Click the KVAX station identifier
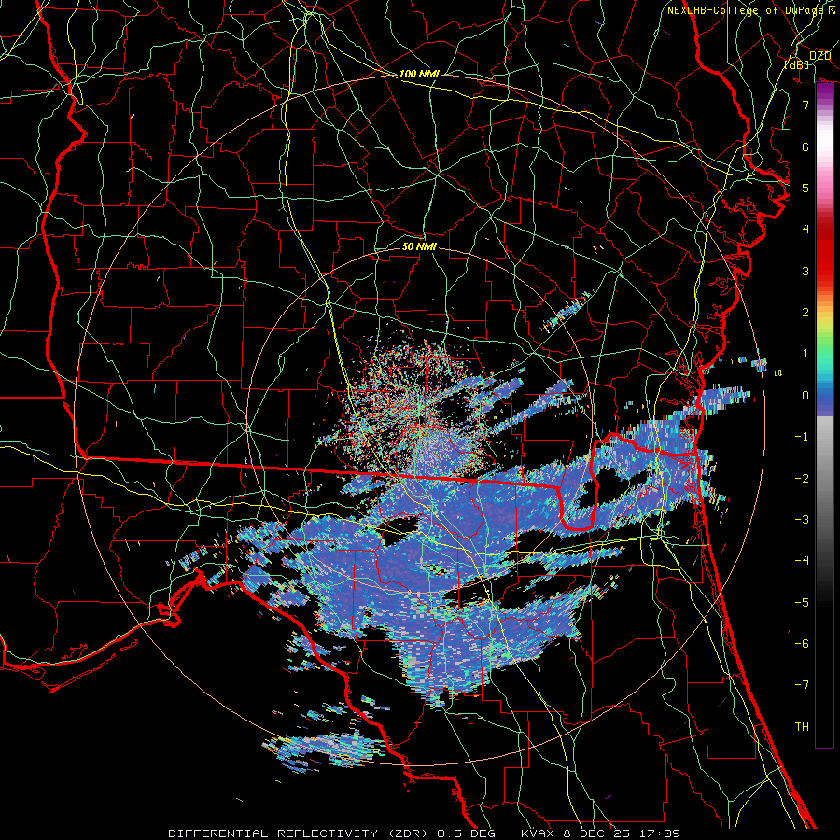This screenshot has height=840, width=840. (x=539, y=833)
